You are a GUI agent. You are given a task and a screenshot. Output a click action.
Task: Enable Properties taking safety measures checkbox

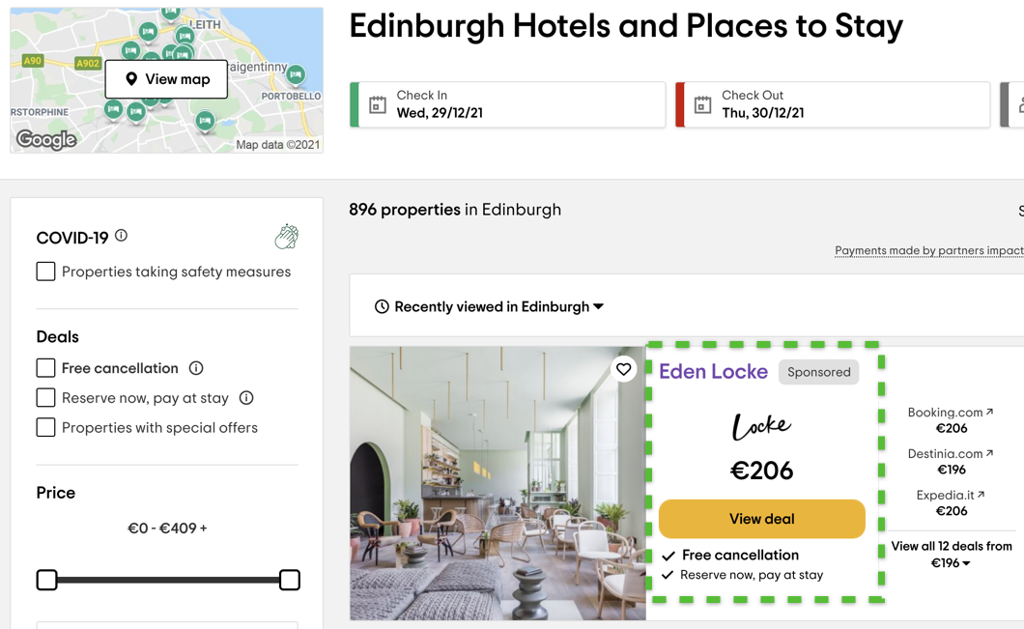[x=45, y=272]
